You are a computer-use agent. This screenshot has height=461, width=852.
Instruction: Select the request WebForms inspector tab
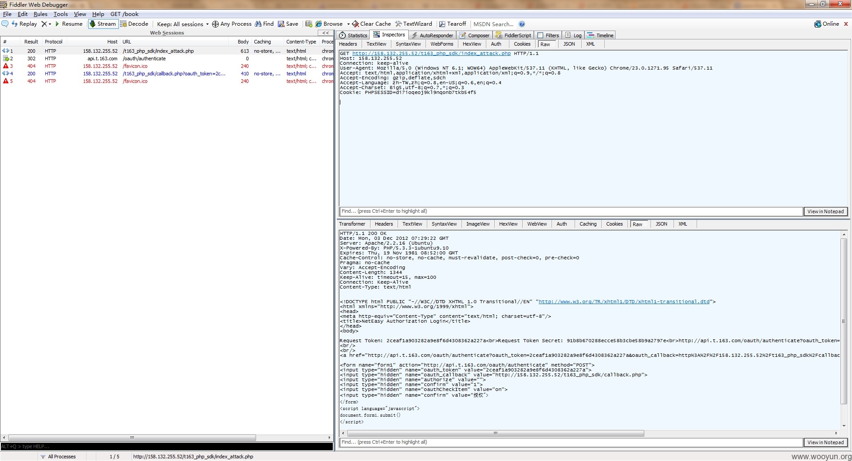click(442, 44)
